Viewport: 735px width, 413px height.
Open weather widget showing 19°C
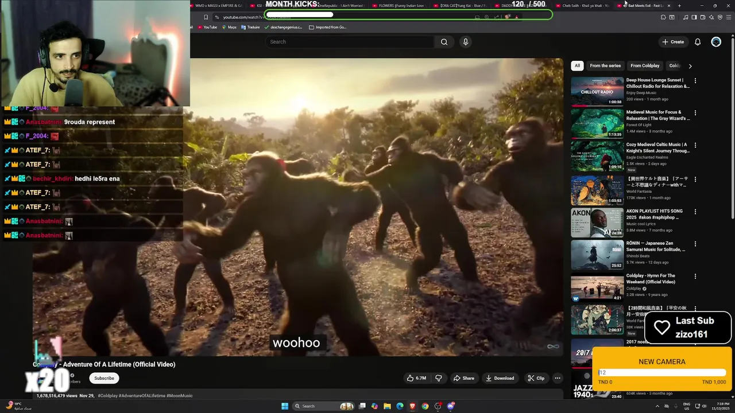coord(18,406)
